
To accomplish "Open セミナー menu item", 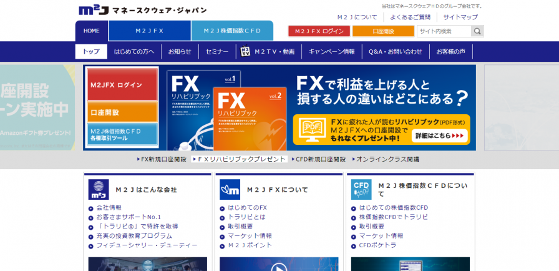I will [x=217, y=52].
